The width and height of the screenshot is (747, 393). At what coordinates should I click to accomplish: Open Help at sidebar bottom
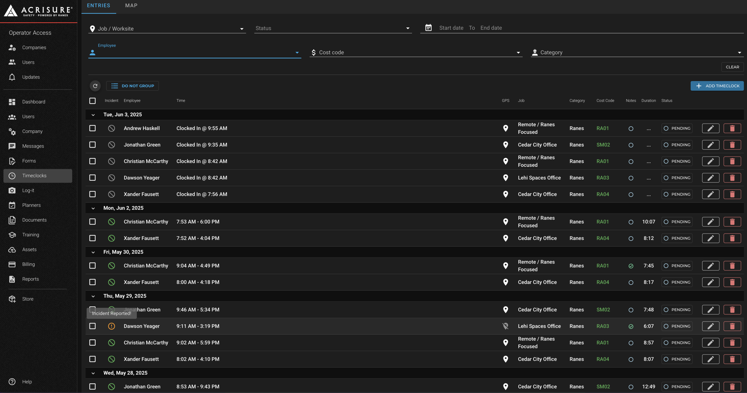(38, 382)
